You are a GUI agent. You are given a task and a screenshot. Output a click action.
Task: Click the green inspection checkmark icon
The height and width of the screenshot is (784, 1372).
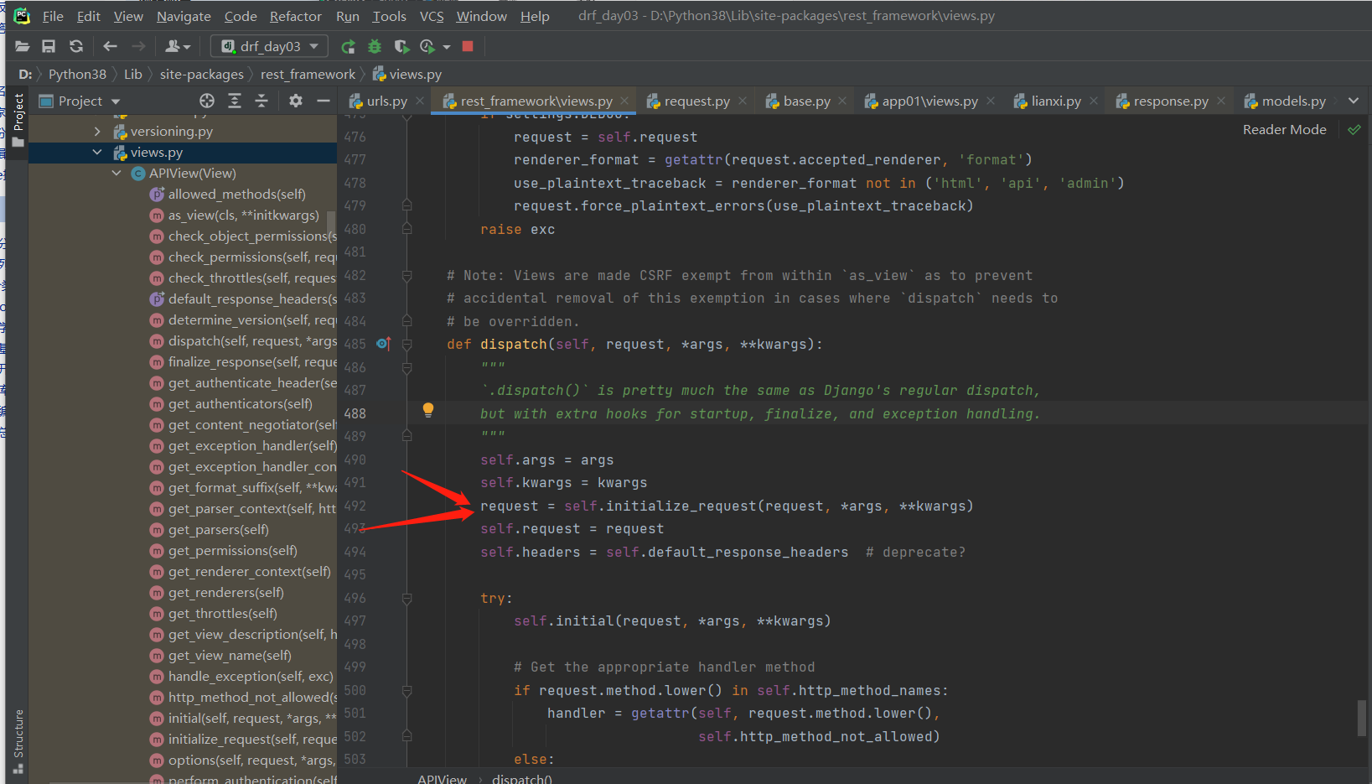(x=1354, y=130)
